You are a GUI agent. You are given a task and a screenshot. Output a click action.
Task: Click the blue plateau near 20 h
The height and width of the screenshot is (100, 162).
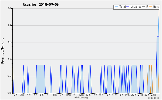click(x=134, y=79)
